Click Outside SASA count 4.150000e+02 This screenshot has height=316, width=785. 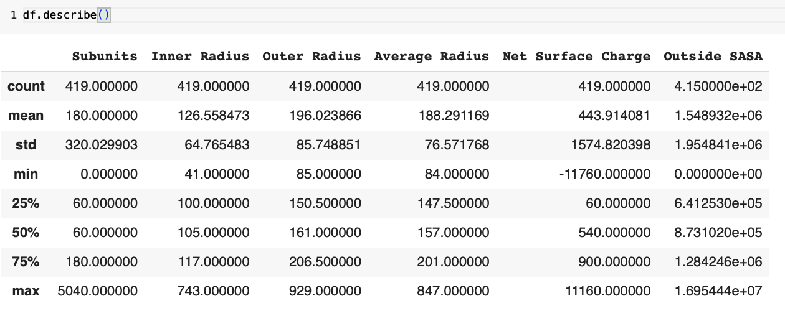tap(718, 86)
